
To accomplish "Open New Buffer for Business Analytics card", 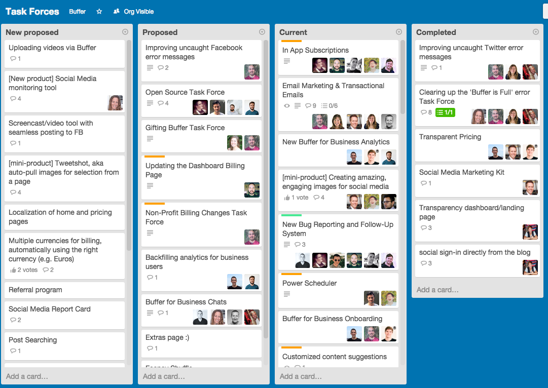I will [x=338, y=150].
